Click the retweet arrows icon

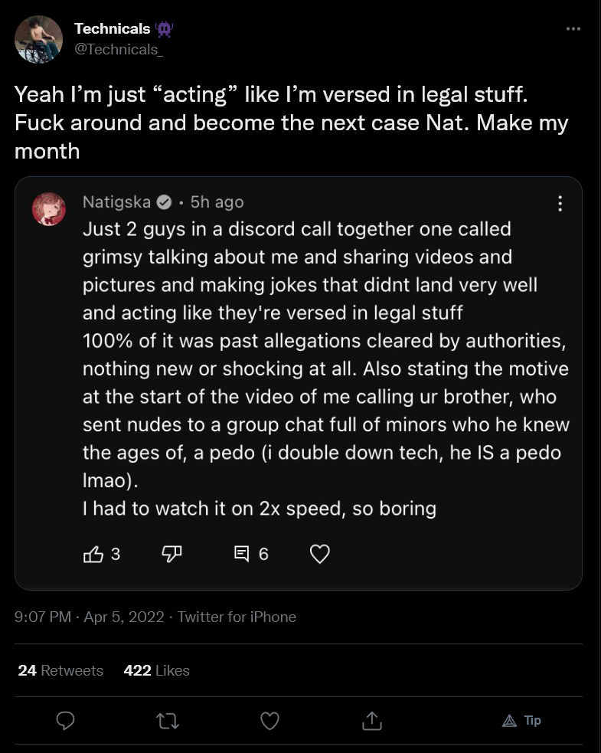click(168, 721)
